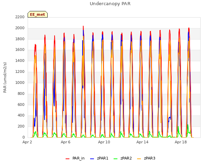Click the zPAR2 green legend swatch
The width and height of the screenshot is (221, 165).
pyautogui.click(x=115, y=159)
